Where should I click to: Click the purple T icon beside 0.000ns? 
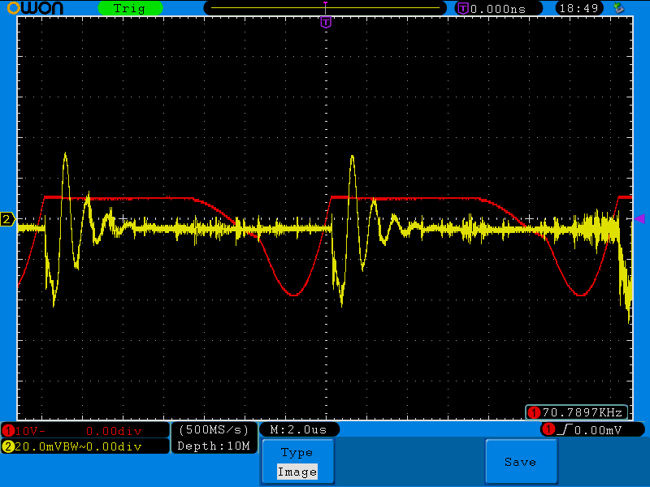pos(463,8)
